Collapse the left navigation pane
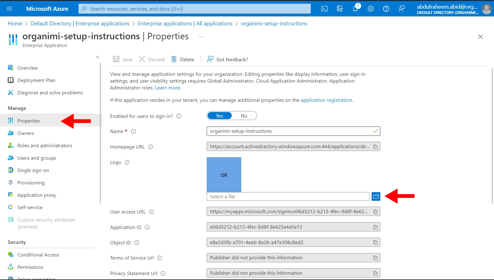 tap(98, 57)
